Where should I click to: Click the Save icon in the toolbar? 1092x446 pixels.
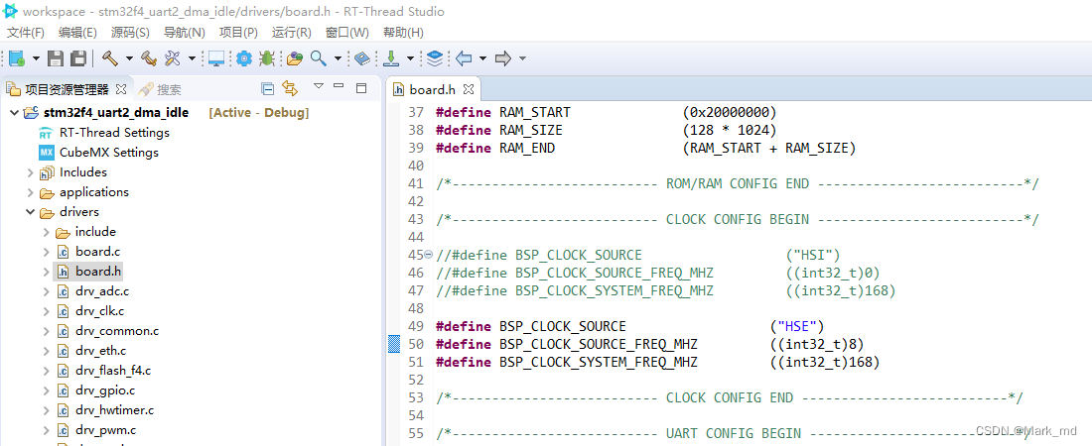[x=56, y=58]
